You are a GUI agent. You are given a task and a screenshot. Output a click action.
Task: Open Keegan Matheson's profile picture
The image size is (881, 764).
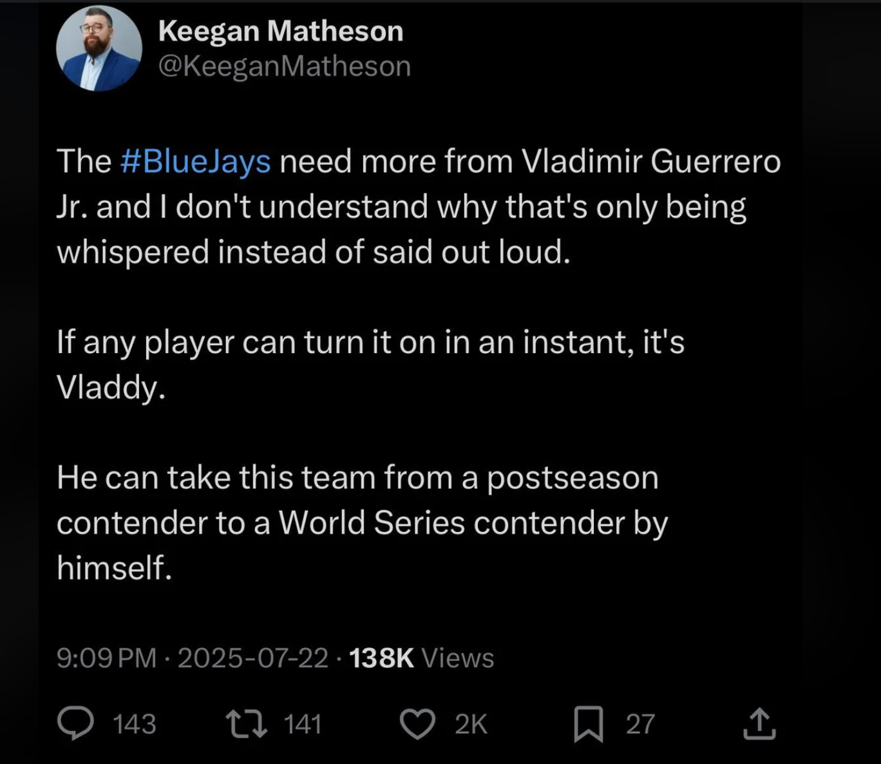pyautogui.click(x=99, y=49)
